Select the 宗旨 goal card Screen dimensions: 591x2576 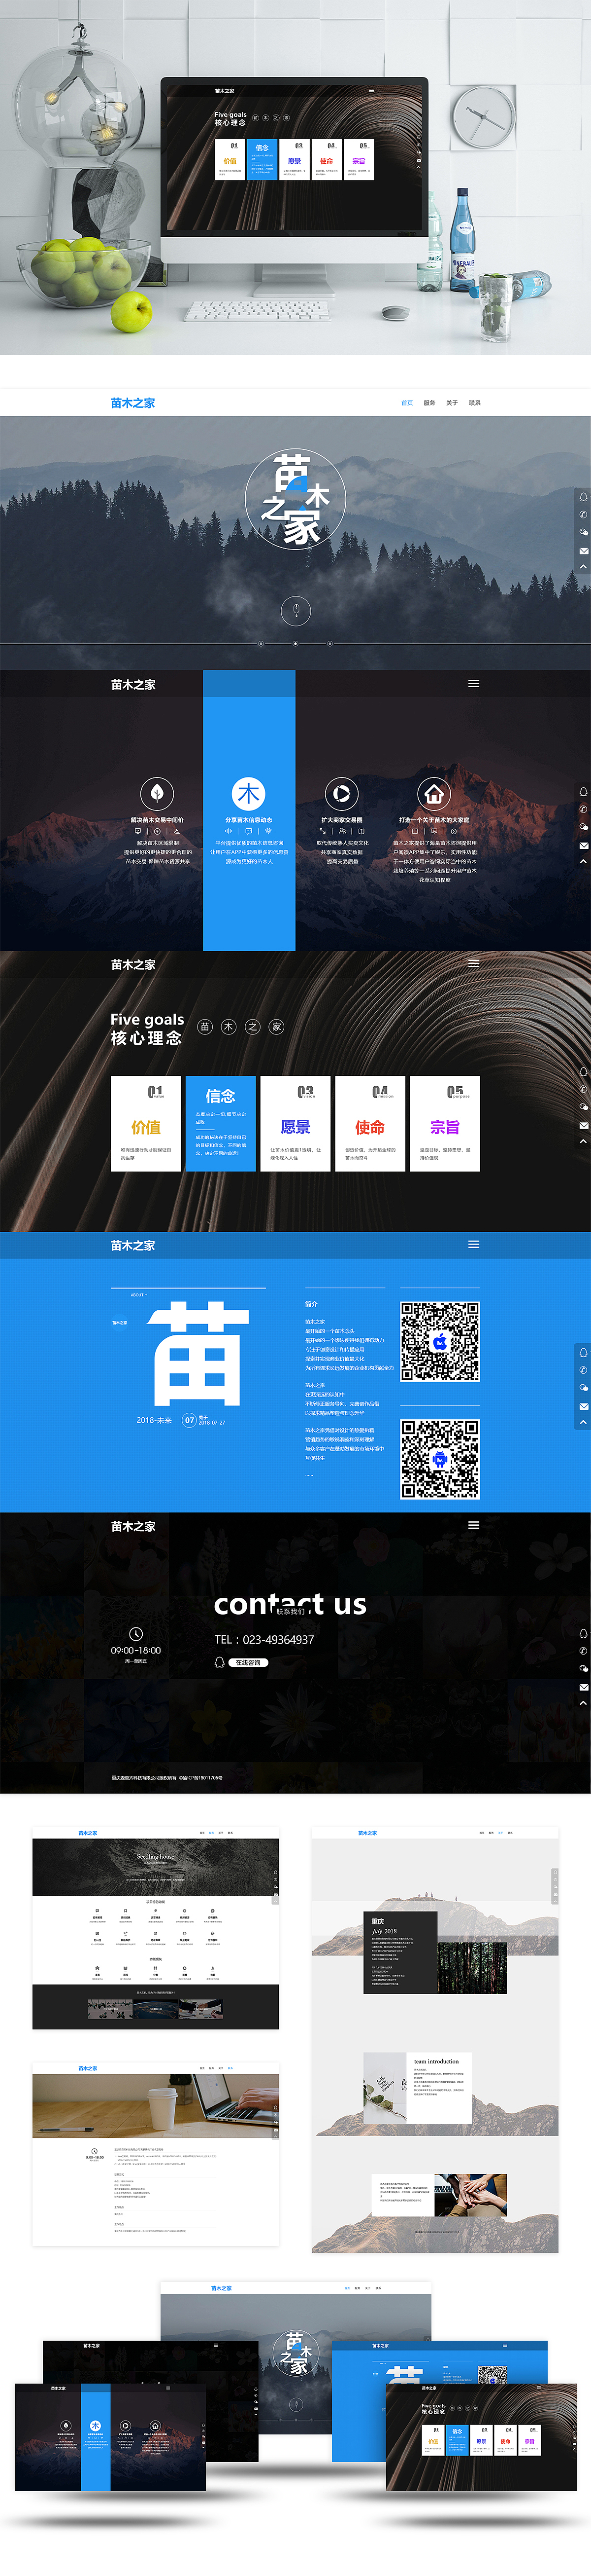click(x=445, y=1124)
